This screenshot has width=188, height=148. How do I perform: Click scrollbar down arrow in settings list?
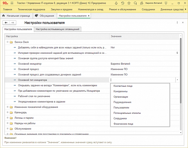click(x=180, y=133)
